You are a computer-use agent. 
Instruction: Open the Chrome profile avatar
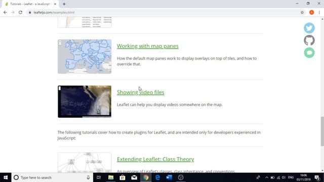pos(312,12)
